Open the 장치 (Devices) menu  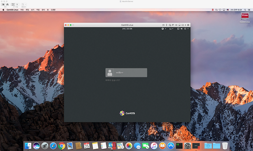43,10
